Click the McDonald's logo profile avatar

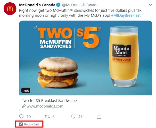[x=10, y=9]
